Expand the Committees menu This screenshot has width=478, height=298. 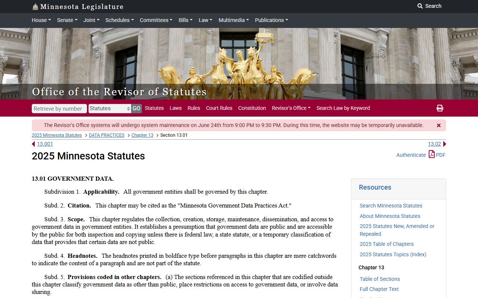point(156,20)
